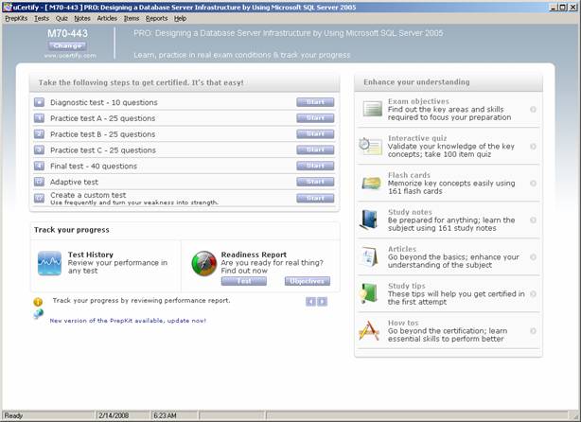Click the Flash cards heading

[409, 175]
